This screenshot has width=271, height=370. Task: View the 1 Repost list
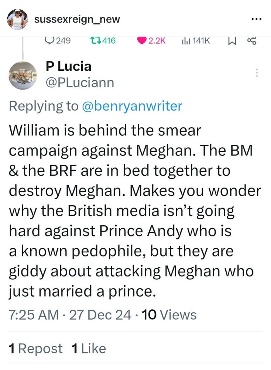[36, 349]
